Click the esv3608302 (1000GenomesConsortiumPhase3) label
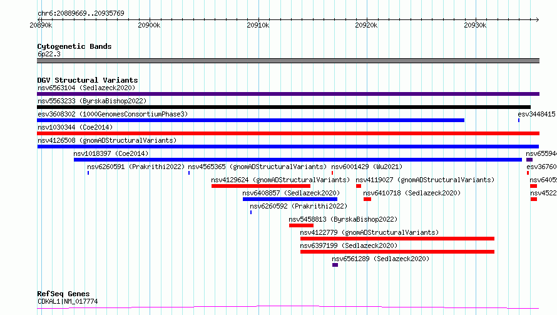 tap(113, 114)
